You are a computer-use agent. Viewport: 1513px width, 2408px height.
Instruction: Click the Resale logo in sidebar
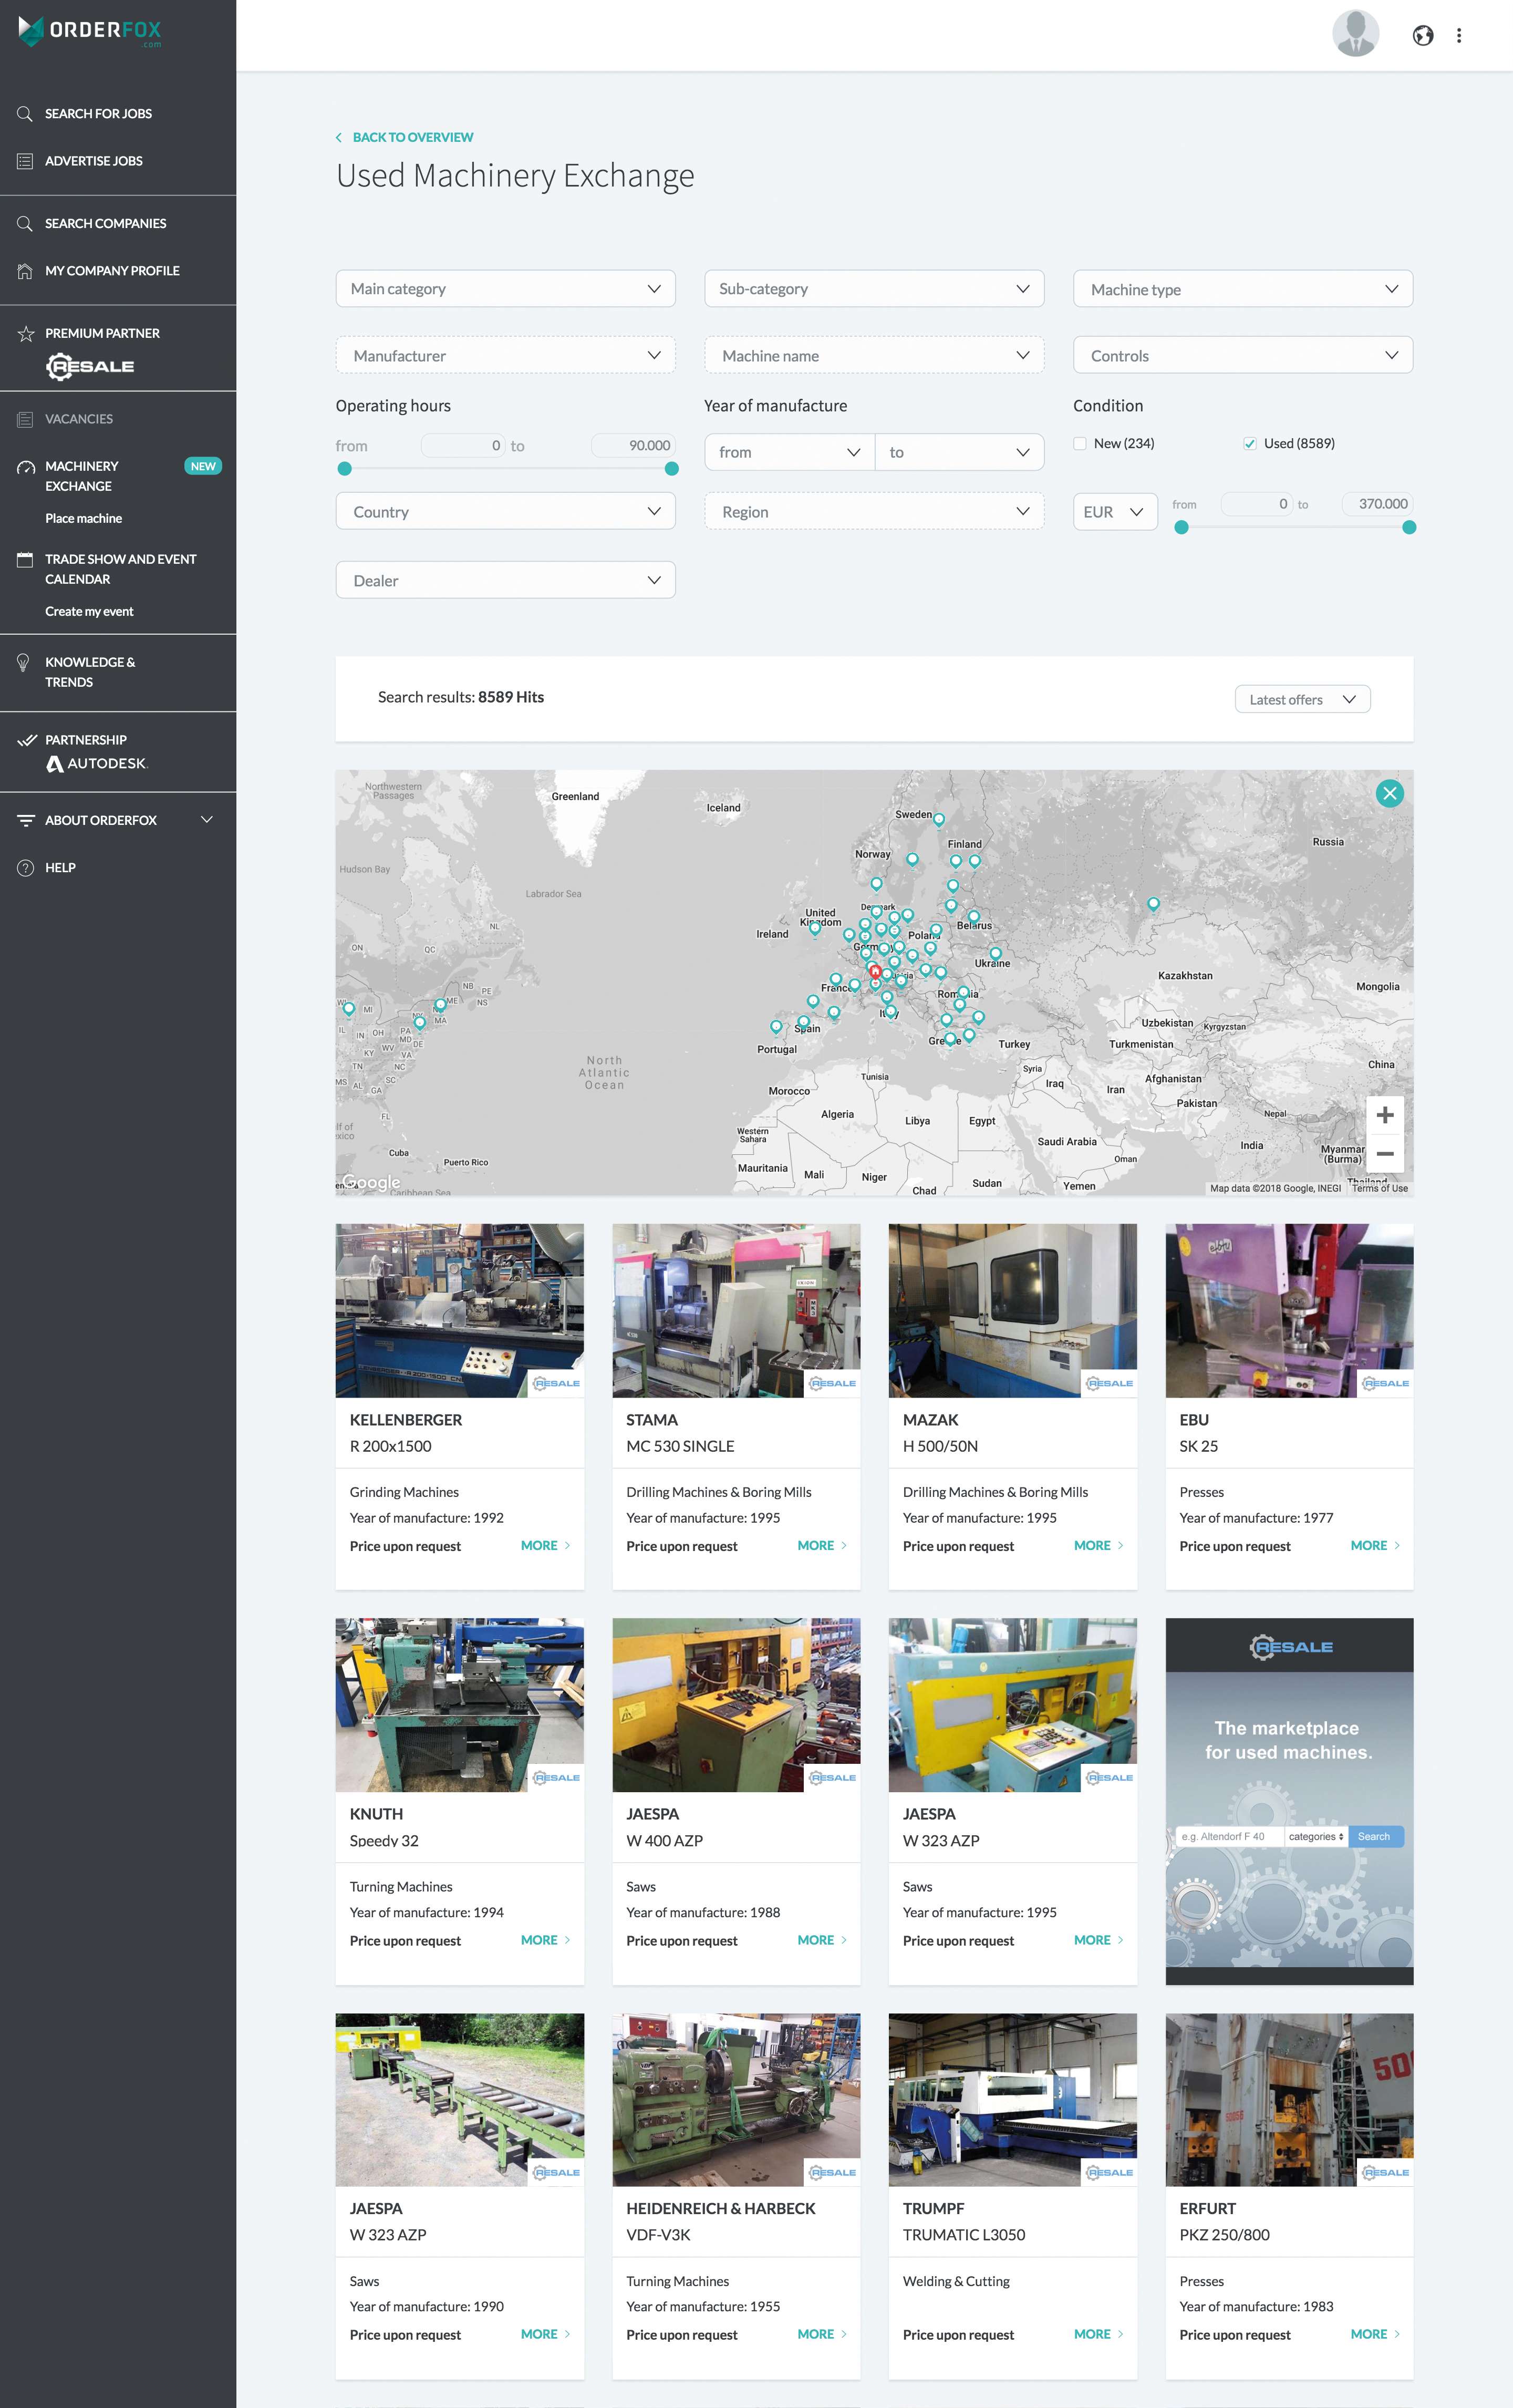click(90, 366)
